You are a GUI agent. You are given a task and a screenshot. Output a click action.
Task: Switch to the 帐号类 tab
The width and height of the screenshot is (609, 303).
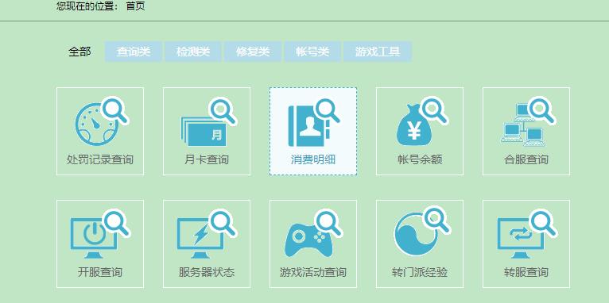tap(312, 52)
